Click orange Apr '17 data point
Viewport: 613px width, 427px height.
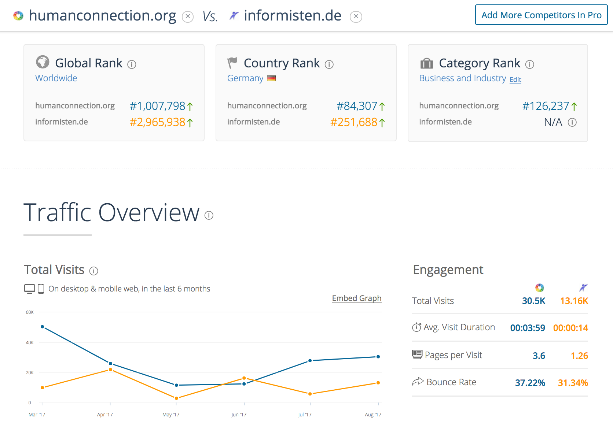tap(110, 370)
